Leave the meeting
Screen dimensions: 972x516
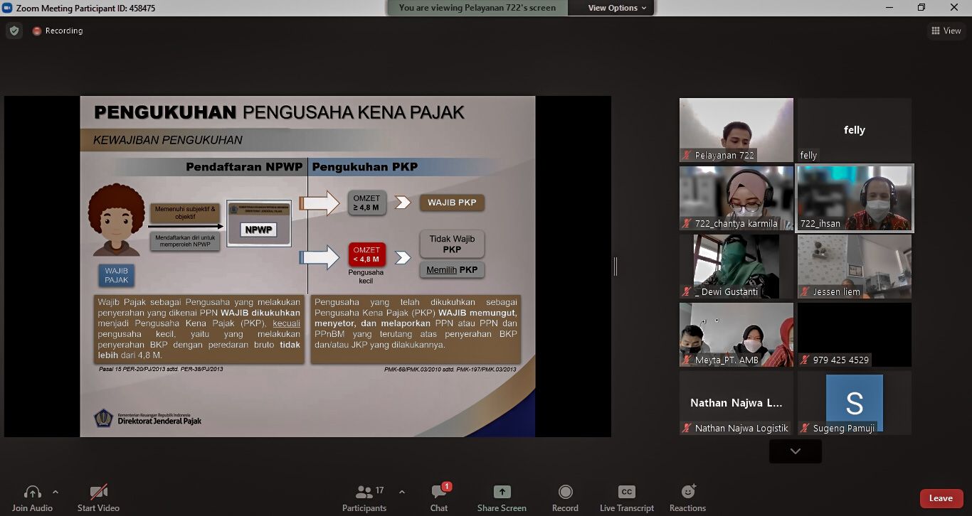940,498
